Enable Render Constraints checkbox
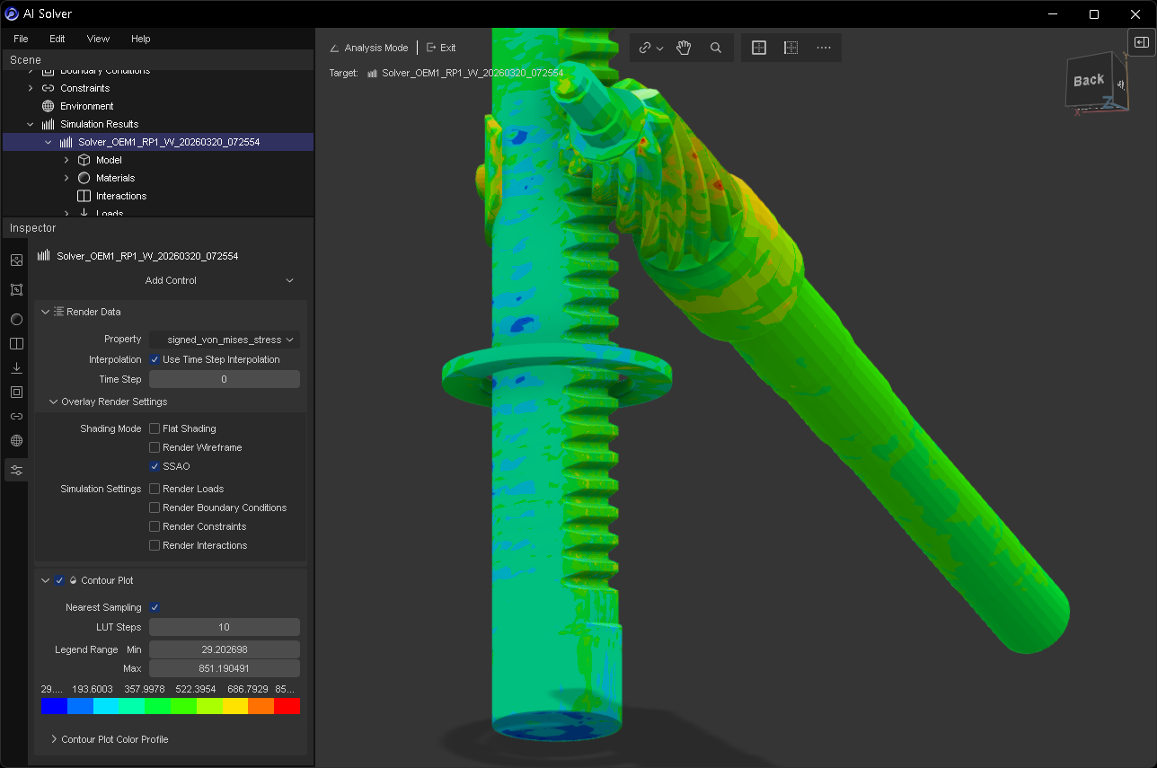 point(155,526)
